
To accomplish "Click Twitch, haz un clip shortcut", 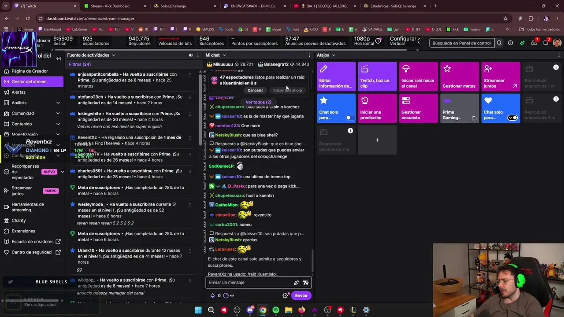I will coord(377,77).
